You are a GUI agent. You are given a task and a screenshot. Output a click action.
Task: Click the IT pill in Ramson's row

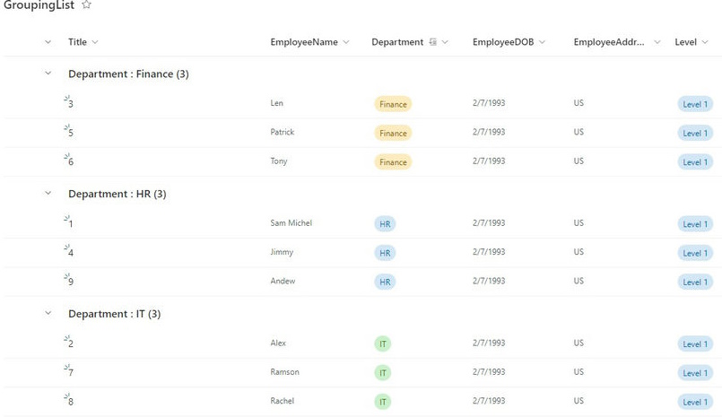click(x=383, y=373)
